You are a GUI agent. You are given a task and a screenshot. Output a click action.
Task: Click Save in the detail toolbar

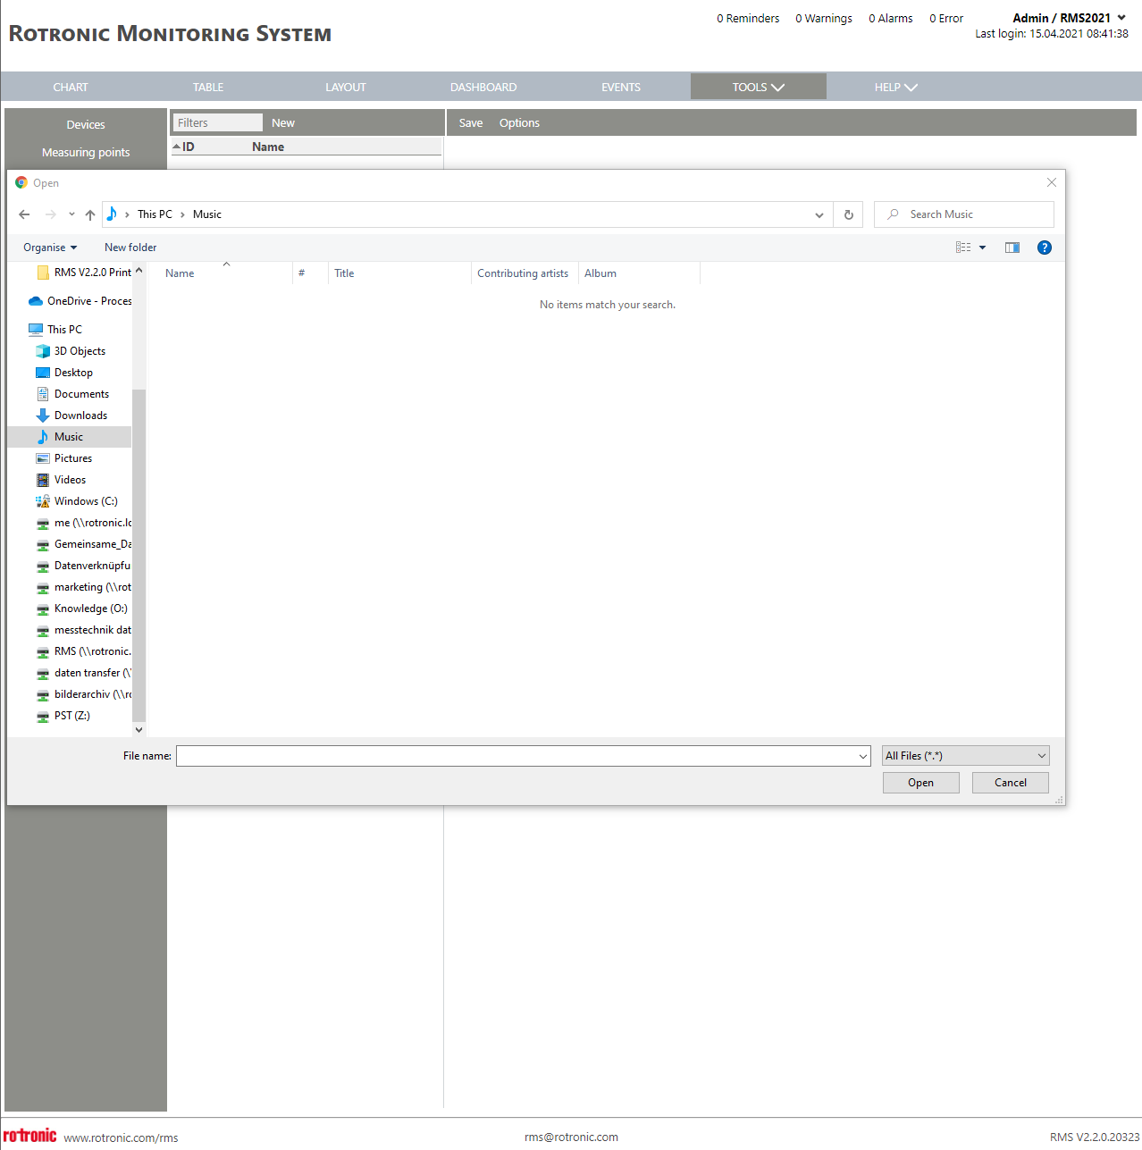point(471,123)
